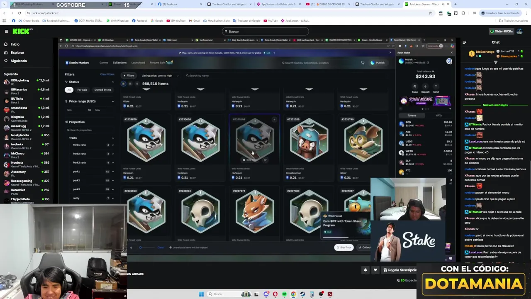Open Creator Studio bookmark
The width and height of the screenshot is (531, 299).
[29, 20]
